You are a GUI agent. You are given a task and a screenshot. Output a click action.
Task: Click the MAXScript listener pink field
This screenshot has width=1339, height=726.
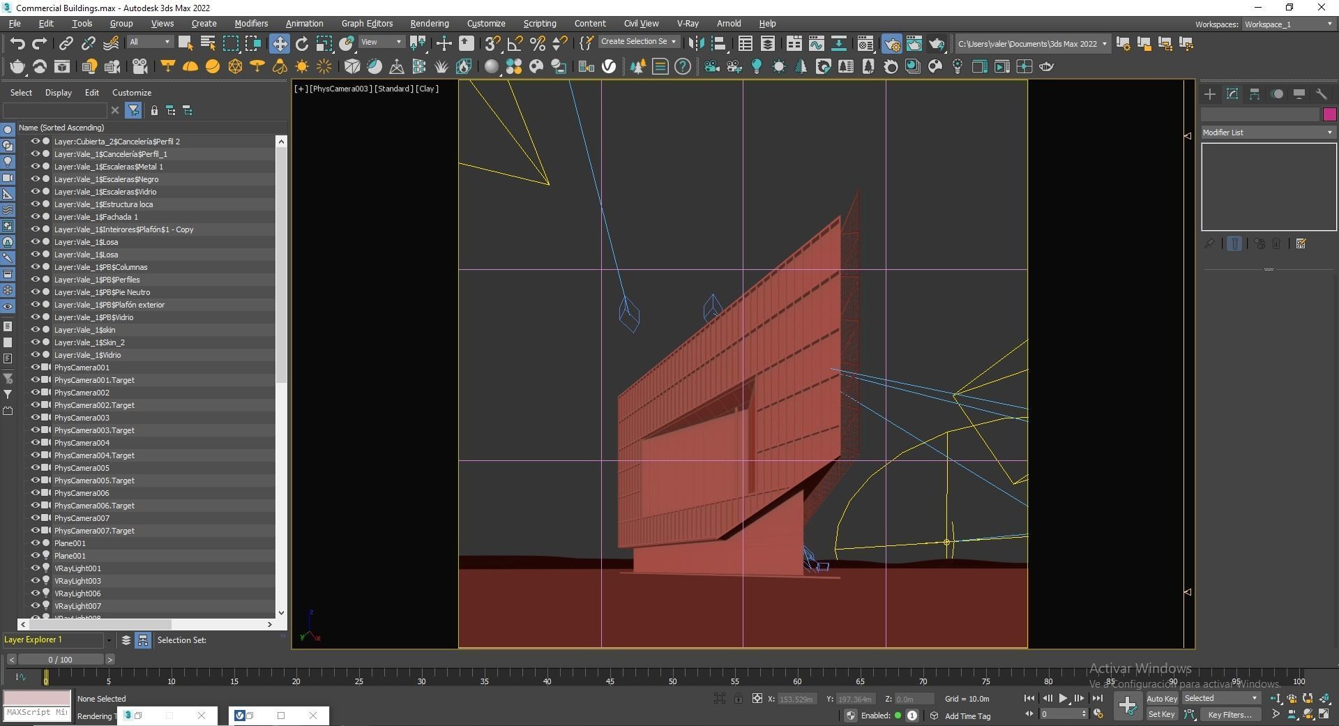tap(37, 697)
